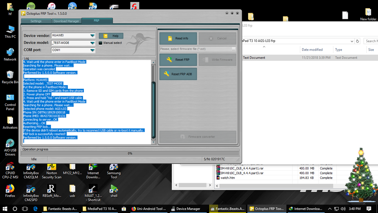This screenshot has height=213, width=378.
Task: Open Control Panel desktop shortcut
Action: click(10, 102)
